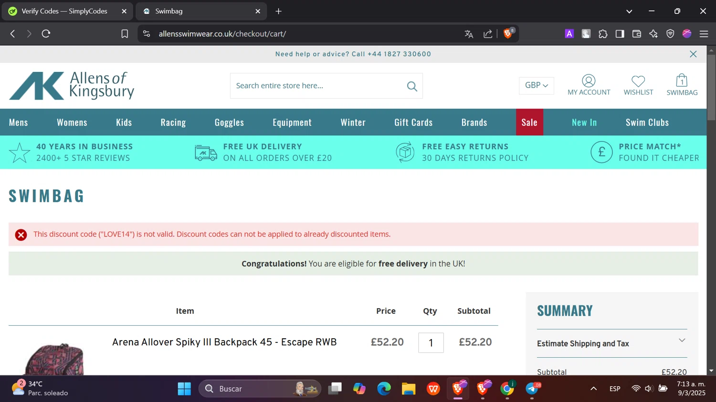Close the Verify Codes tab
This screenshot has height=402, width=716.
click(124, 11)
